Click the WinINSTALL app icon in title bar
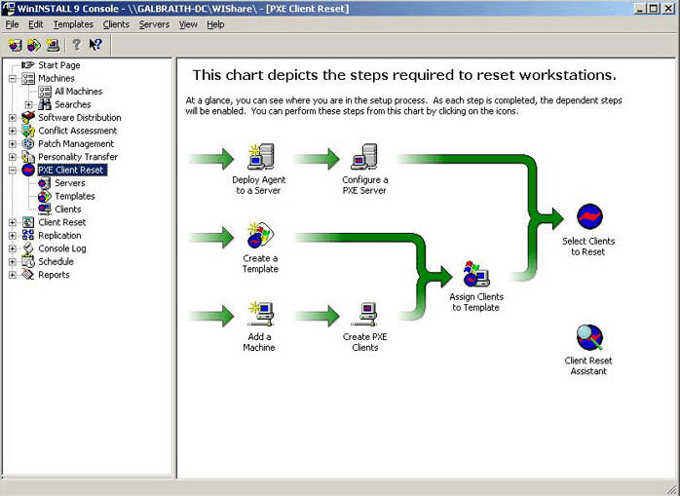 pos(8,8)
